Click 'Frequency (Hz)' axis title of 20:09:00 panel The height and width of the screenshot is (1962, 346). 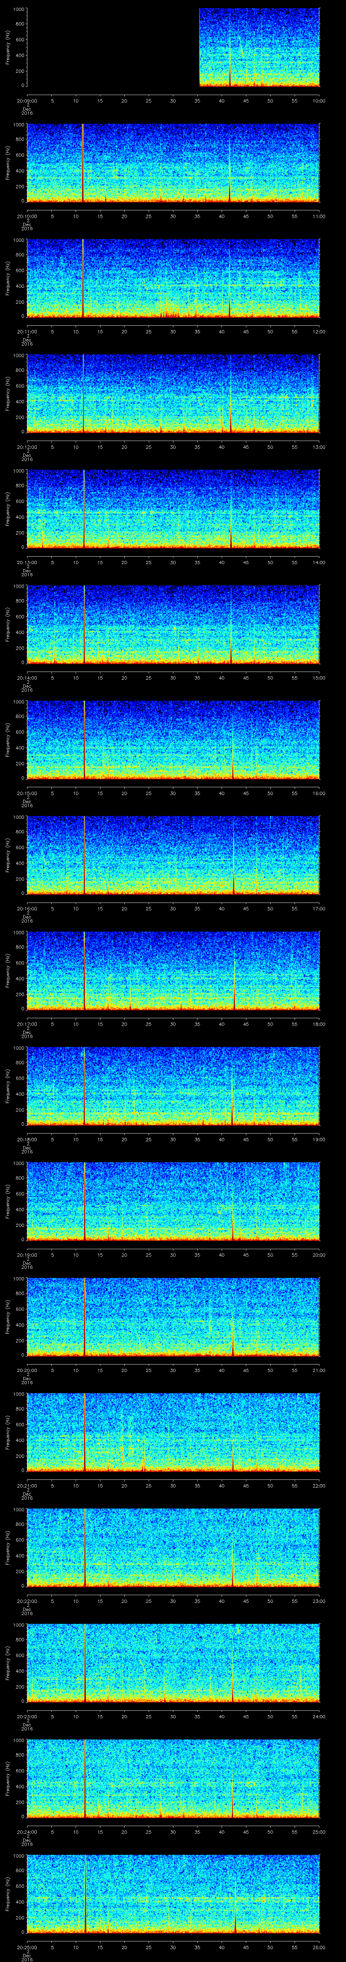point(8,48)
